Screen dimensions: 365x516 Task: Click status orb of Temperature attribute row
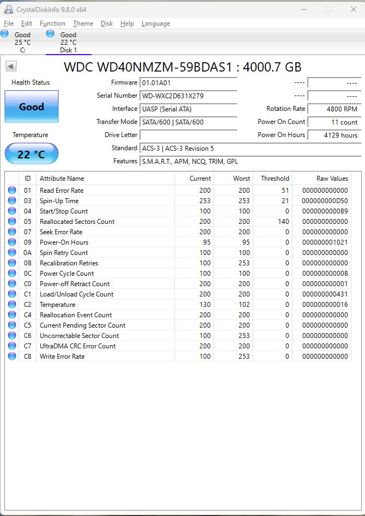(x=12, y=304)
